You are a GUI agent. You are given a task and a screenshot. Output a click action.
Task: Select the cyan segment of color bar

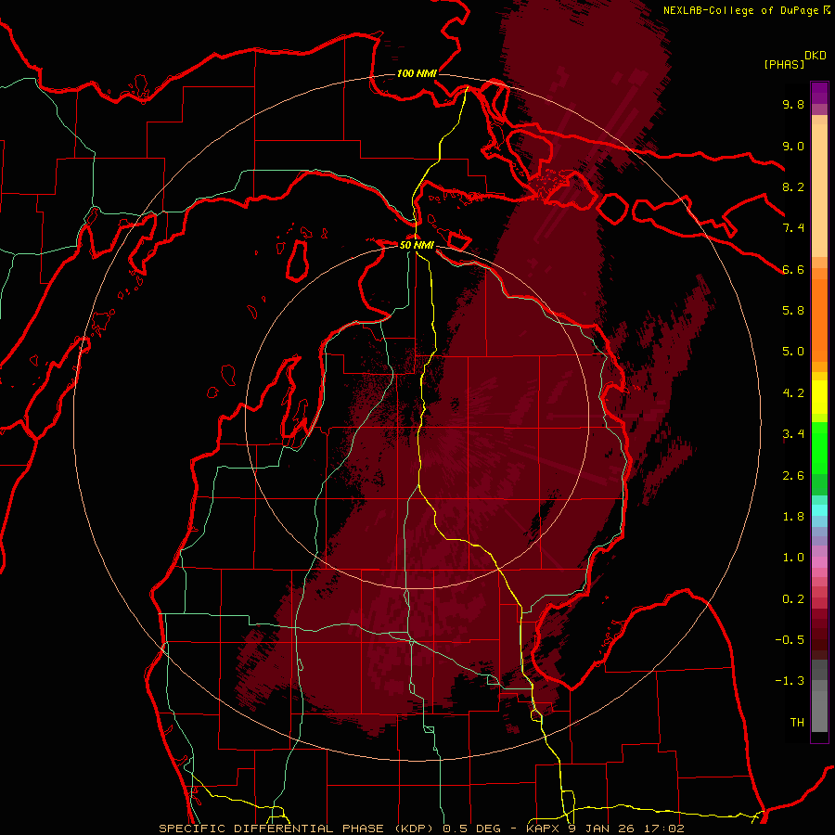point(819,510)
